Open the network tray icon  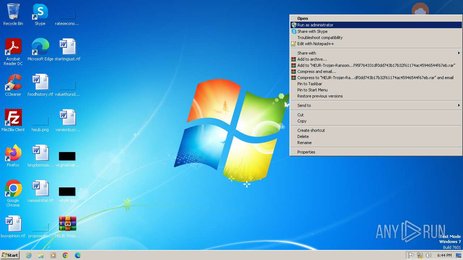(x=420, y=255)
